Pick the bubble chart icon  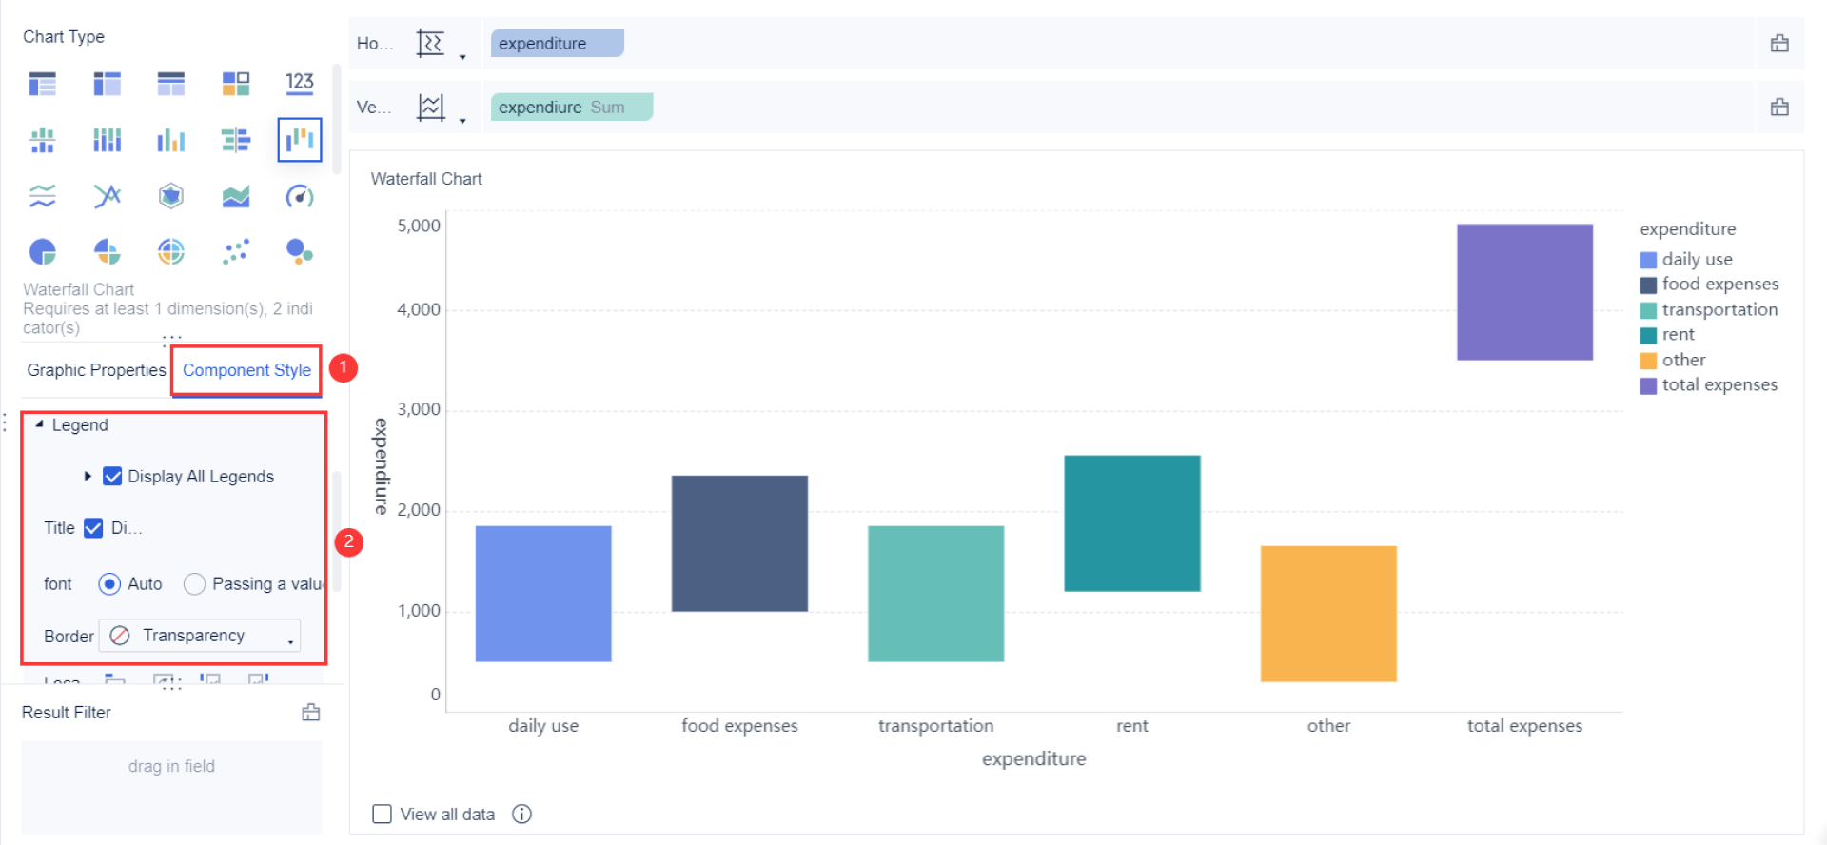click(300, 251)
